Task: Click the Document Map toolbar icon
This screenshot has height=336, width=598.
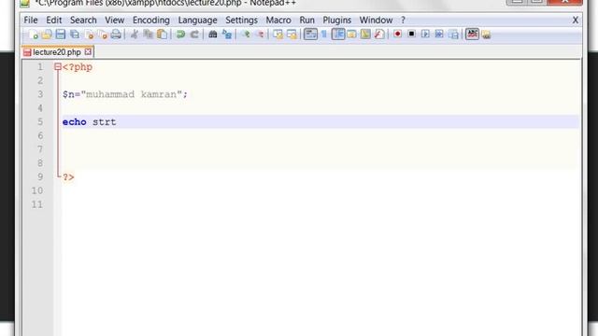Action: tap(365, 35)
